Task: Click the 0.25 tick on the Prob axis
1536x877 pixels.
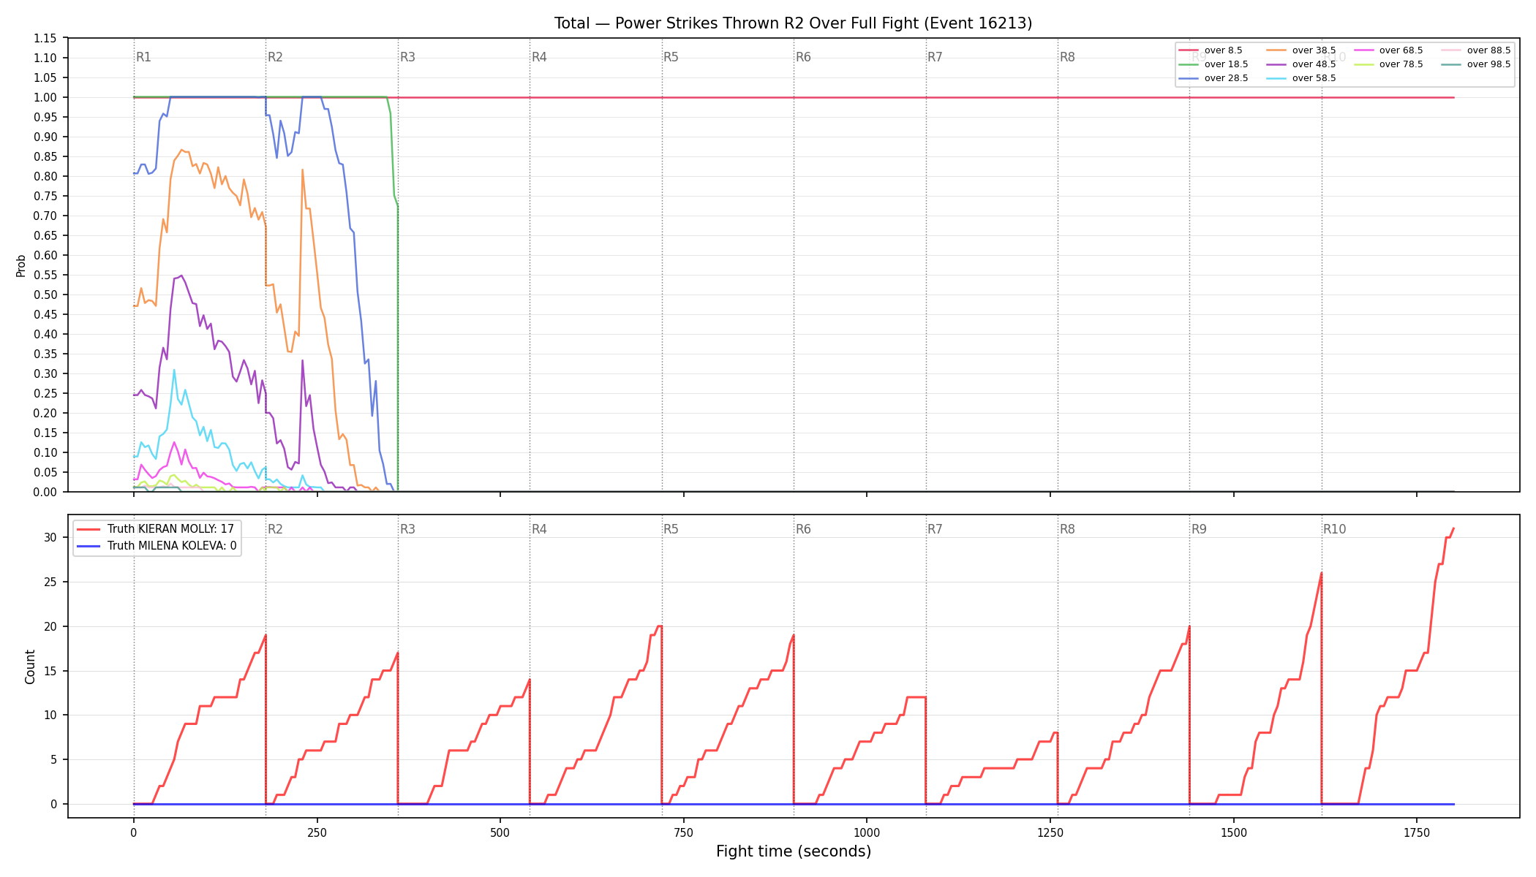Action: click(x=45, y=393)
